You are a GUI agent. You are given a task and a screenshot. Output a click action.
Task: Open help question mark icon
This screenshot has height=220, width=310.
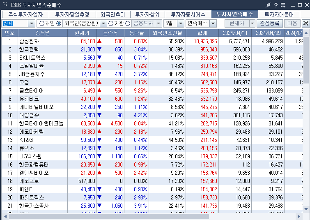276,5
